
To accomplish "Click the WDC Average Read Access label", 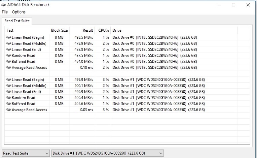I will point(29,110).
